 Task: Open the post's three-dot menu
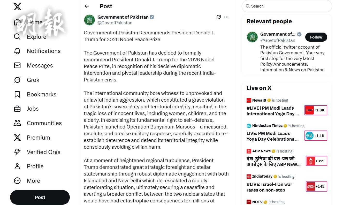[x=226, y=17]
